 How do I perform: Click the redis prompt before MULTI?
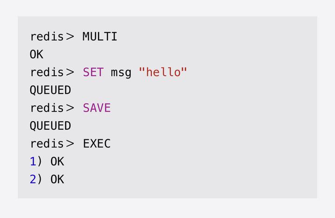47,37
